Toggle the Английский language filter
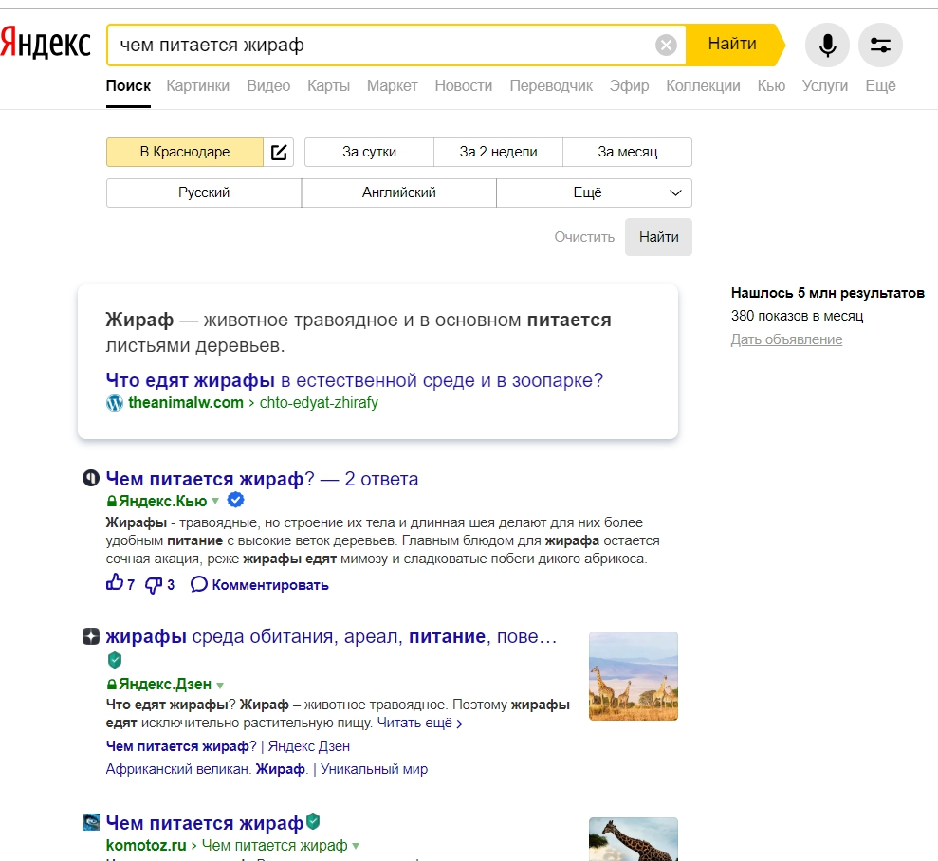Viewport: 938px width, 861px height. pos(399,192)
